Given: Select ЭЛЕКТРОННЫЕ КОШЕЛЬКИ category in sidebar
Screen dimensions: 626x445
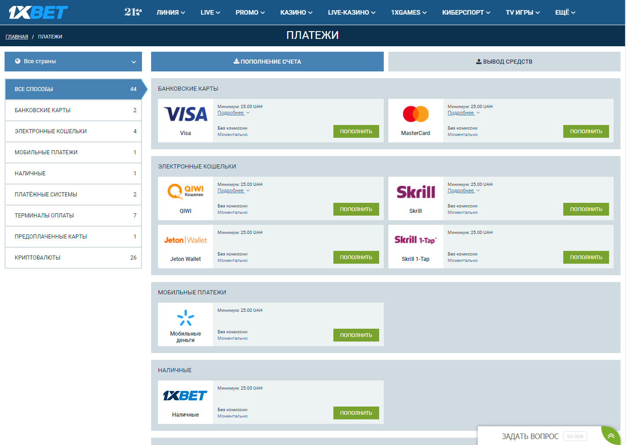Looking at the screenshot, I should tap(73, 131).
